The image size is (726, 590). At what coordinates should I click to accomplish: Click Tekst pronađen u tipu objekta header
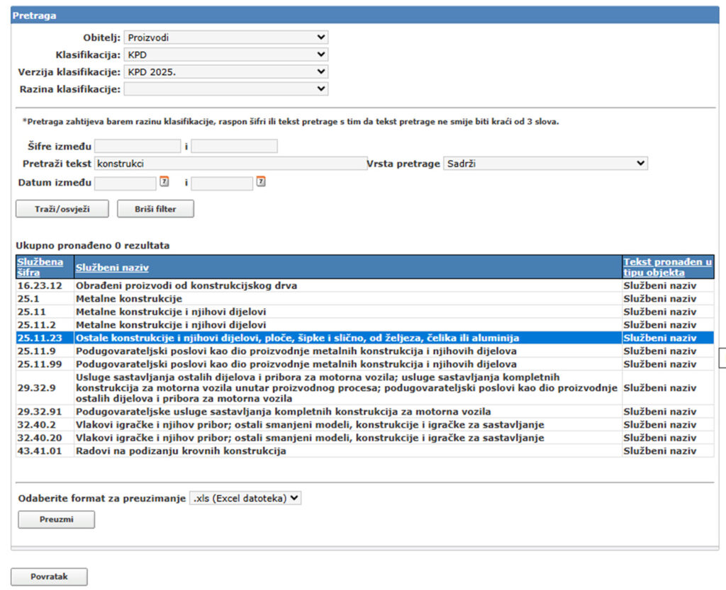point(666,267)
